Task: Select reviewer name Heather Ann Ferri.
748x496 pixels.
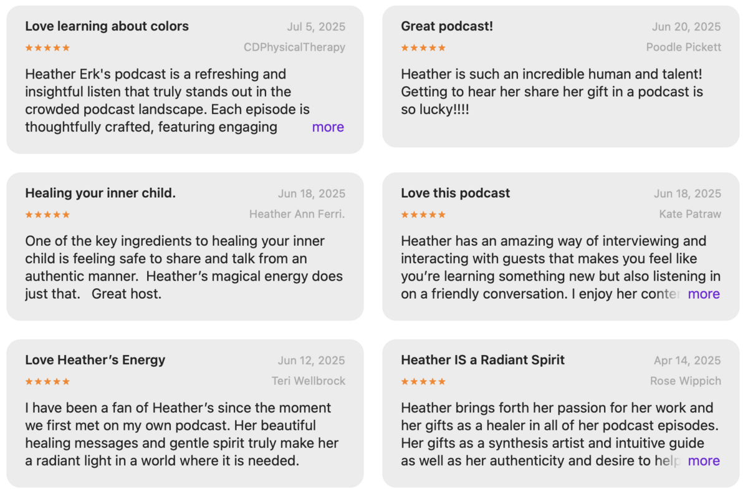Action: (297, 215)
